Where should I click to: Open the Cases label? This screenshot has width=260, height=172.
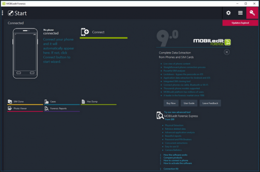[53, 102]
